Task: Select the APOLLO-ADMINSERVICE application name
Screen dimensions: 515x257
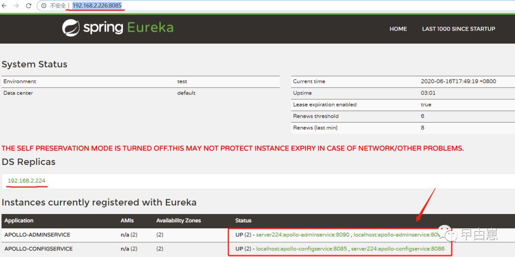Action: [37, 235]
